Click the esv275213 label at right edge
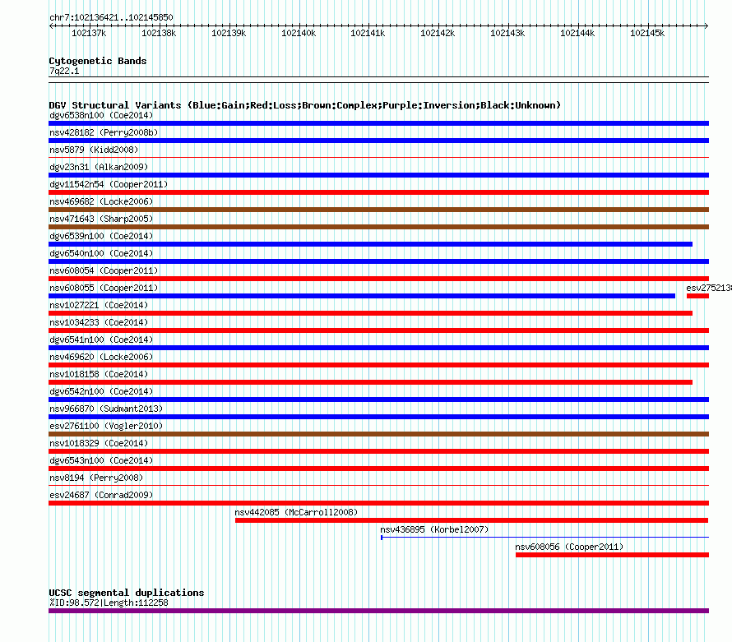This screenshot has width=732, height=642. 709,288
